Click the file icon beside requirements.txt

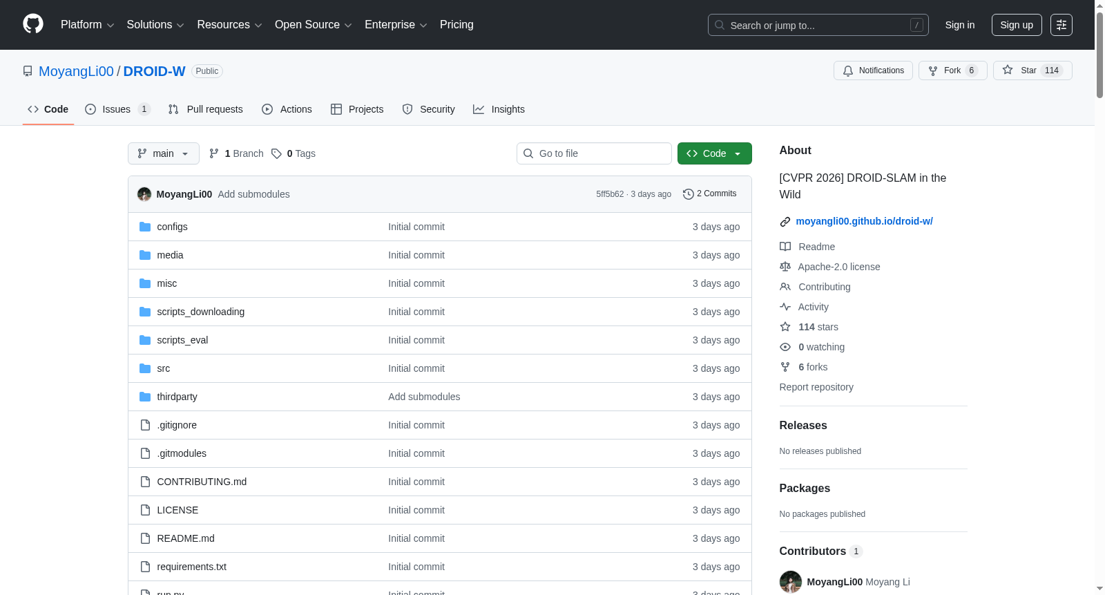tap(145, 567)
